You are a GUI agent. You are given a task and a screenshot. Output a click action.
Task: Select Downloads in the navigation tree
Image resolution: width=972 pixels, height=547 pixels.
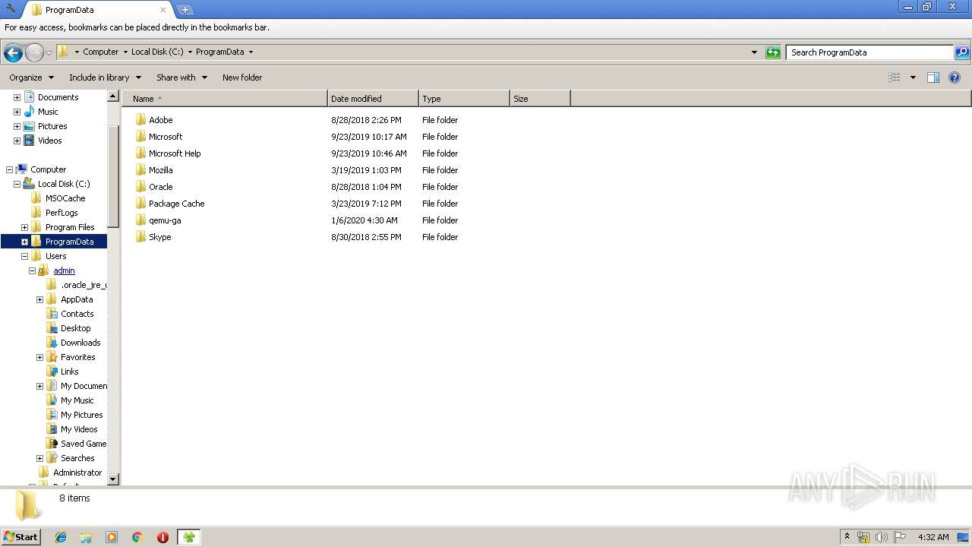[x=80, y=343]
